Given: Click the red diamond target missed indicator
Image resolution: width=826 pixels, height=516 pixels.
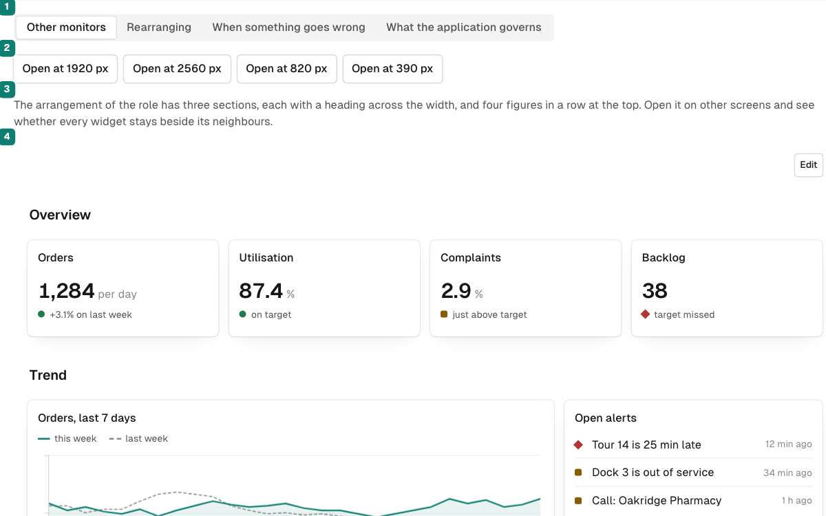Looking at the screenshot, I should 646,314.
